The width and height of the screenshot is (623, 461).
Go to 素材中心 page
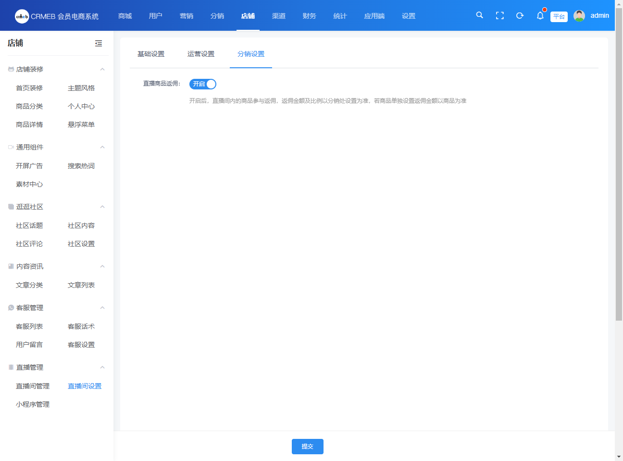pyautogui.click(x=29, y=184)
